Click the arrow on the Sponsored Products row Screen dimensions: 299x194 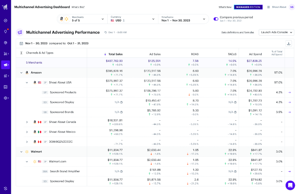(x=290, y=92)
